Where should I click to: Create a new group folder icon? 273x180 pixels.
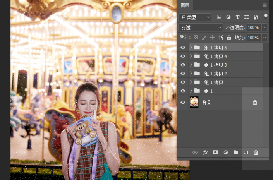pos(235,153)
